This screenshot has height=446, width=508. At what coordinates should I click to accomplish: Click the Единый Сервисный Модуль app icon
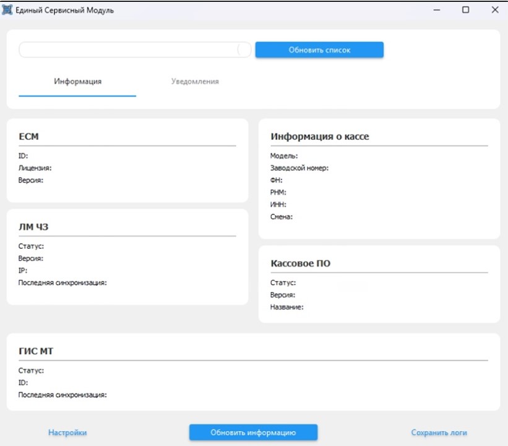[x=7, y=10]
